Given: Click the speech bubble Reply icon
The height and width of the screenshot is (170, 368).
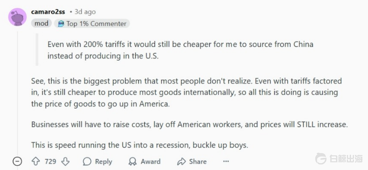Looking at the screenshot, I should click(87, 162).
